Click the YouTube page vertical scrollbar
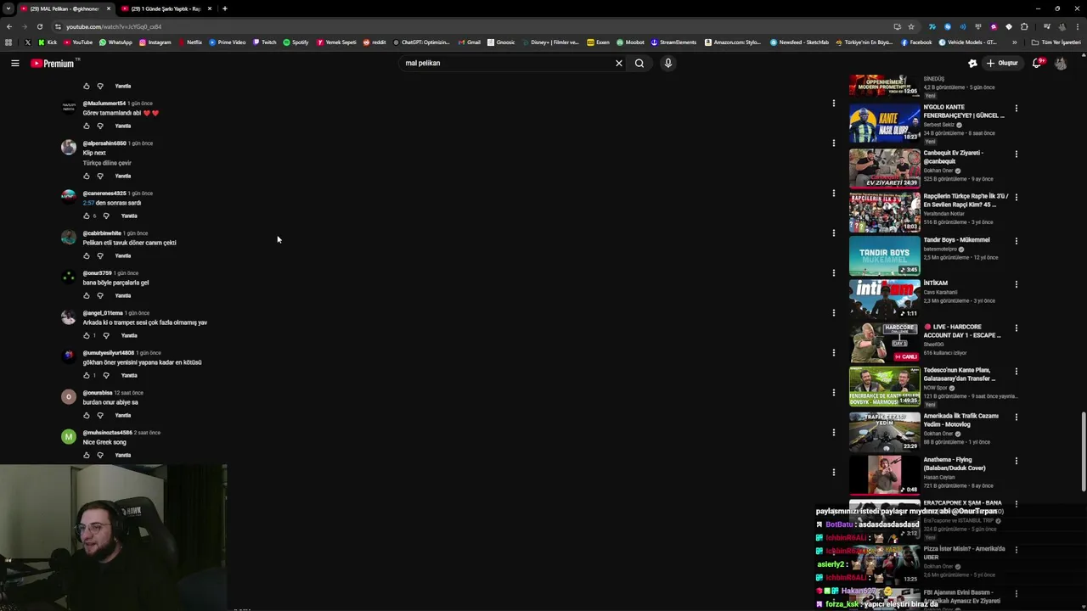This screenshot has height=611, width=1087. pos(1083,450)
